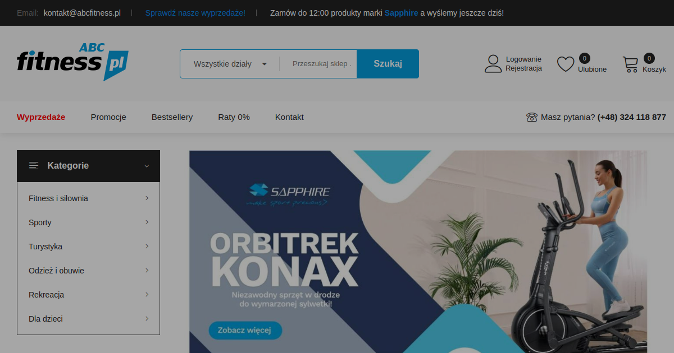Viewport: 674px width, 353px height.
Task: Open the Promocje menu item
Action: pyautogui.click(x=108, y=117)
